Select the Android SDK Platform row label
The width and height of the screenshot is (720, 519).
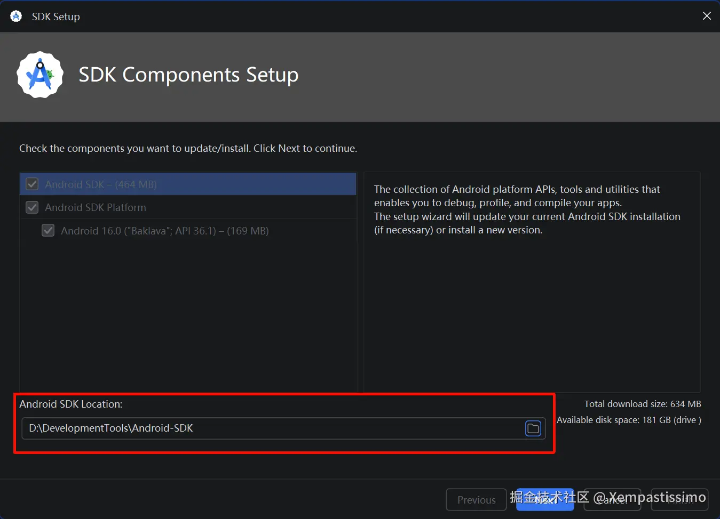(x=96, y=207)
